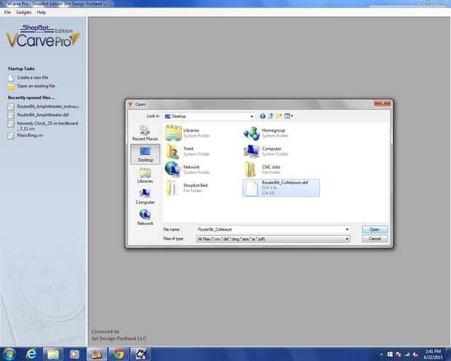Click Create a new file startup task

28,78
